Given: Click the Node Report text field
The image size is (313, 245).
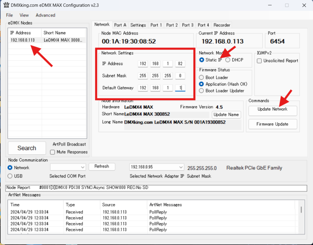Looking at the screenshot, I should coord(156,188).
